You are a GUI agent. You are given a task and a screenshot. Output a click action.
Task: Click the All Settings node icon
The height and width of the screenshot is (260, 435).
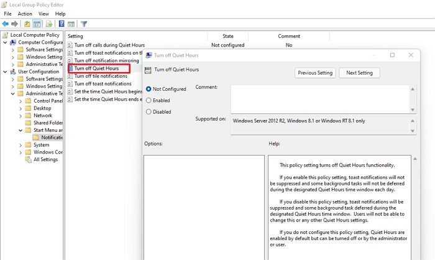pyautogui.click(x=29, y=159)
